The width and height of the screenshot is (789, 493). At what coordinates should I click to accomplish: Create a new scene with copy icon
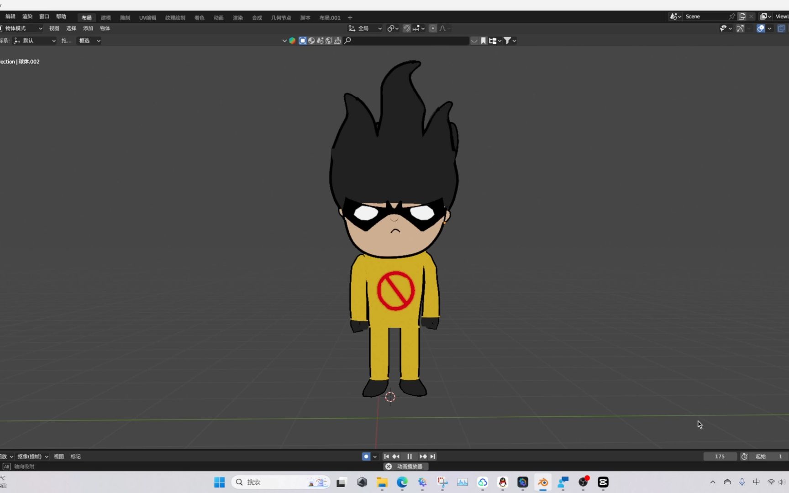(x=742, y=16)
